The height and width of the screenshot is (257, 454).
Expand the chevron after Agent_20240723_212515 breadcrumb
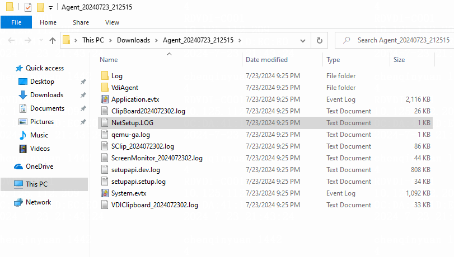point(240,40)
